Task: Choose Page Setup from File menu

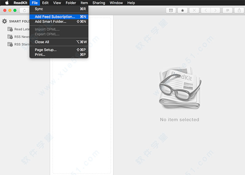Action: pyautogui.click(x=59, y=50)
